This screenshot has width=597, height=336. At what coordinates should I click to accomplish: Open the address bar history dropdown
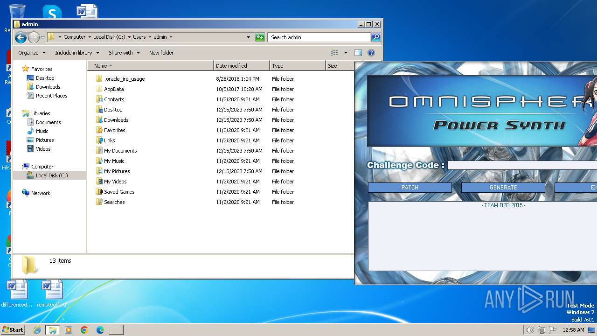[x=248, y=37]
